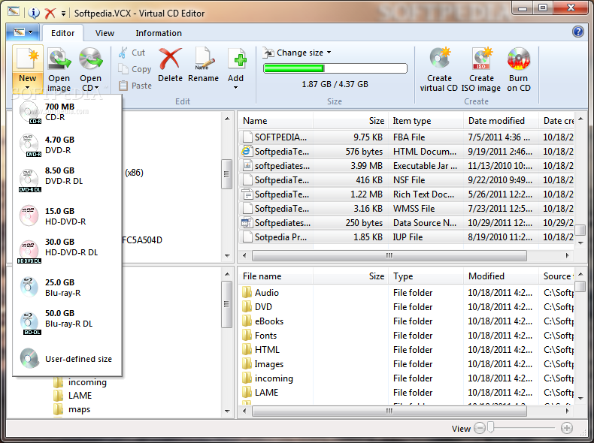The image size is (594, 443).
Task: Click upper file list horizontal scrollbar
Action: point(389,256)
